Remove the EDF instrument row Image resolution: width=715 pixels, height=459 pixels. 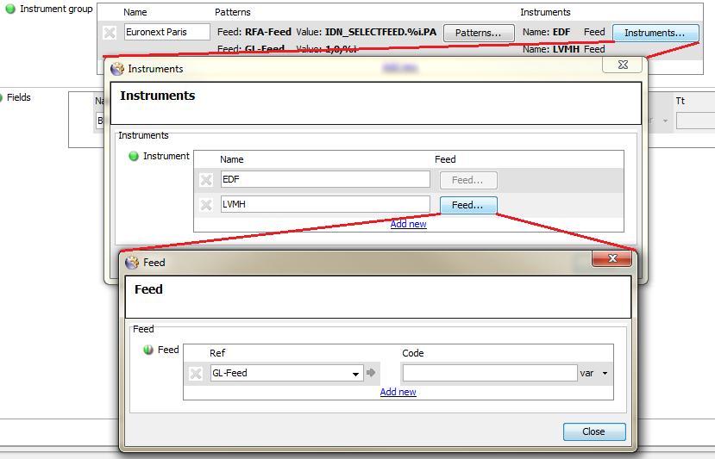tap(206, 180)
